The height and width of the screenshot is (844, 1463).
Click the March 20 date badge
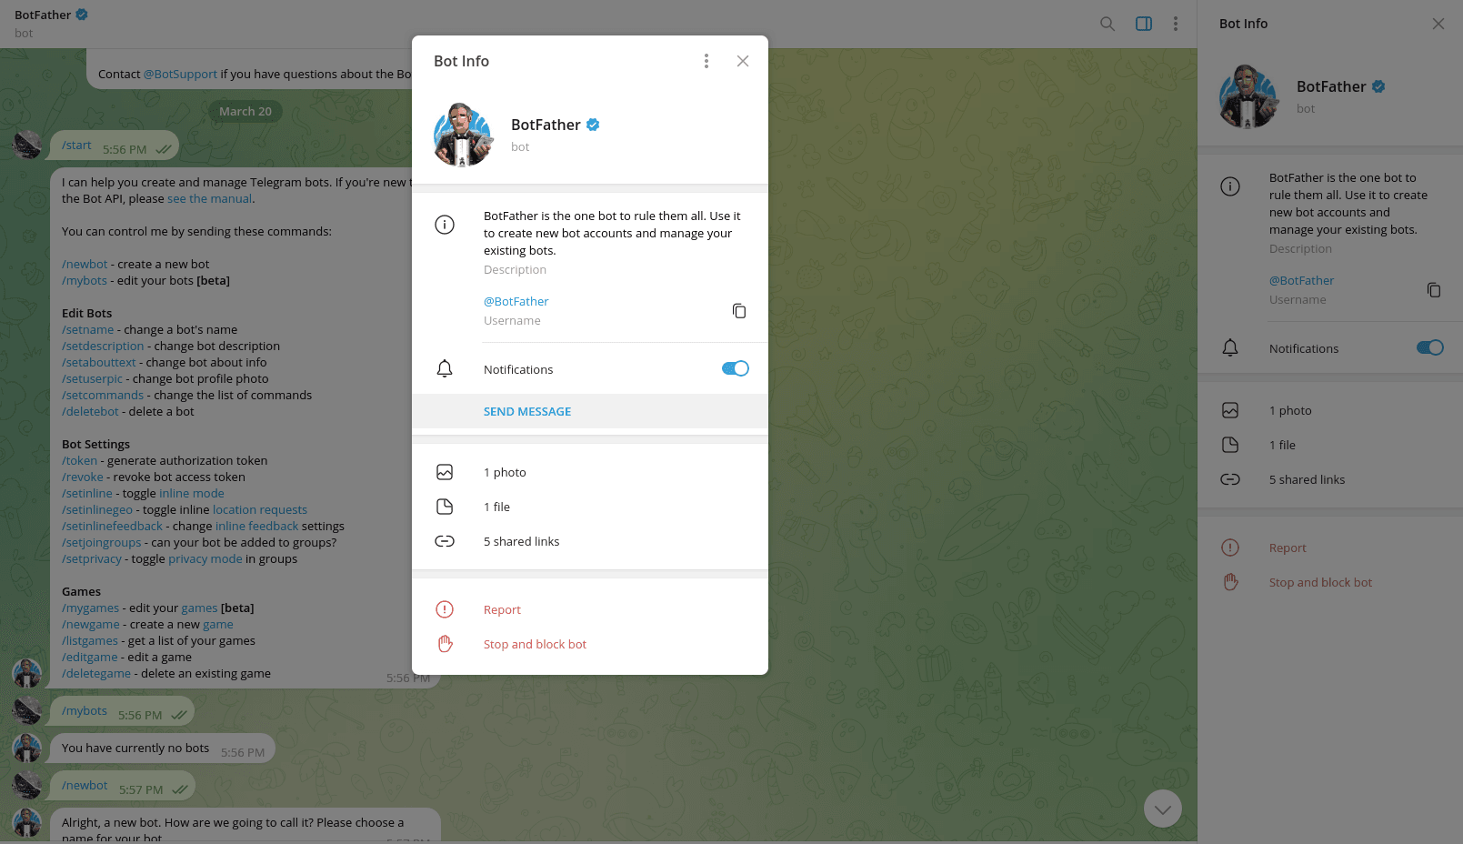pyautogui.click(x=246, y=111)
